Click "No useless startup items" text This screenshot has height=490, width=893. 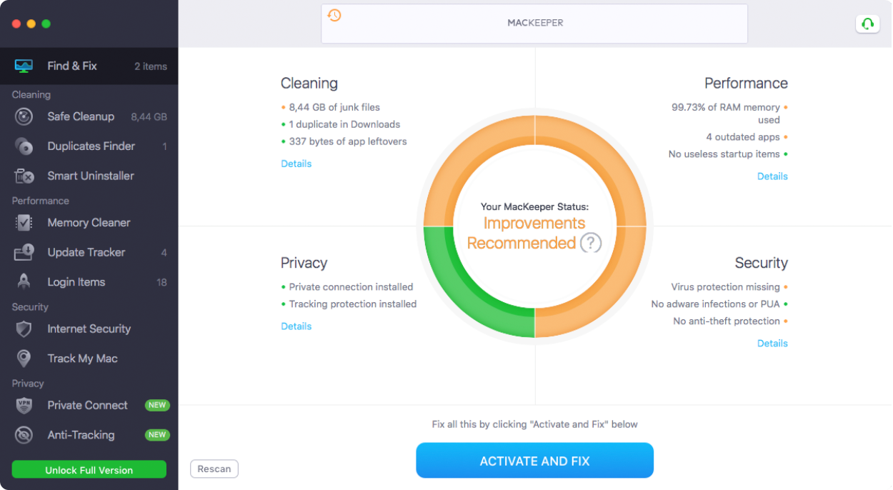point(724,154)
